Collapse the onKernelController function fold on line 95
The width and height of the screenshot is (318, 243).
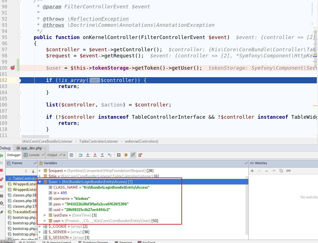point(19,38)
